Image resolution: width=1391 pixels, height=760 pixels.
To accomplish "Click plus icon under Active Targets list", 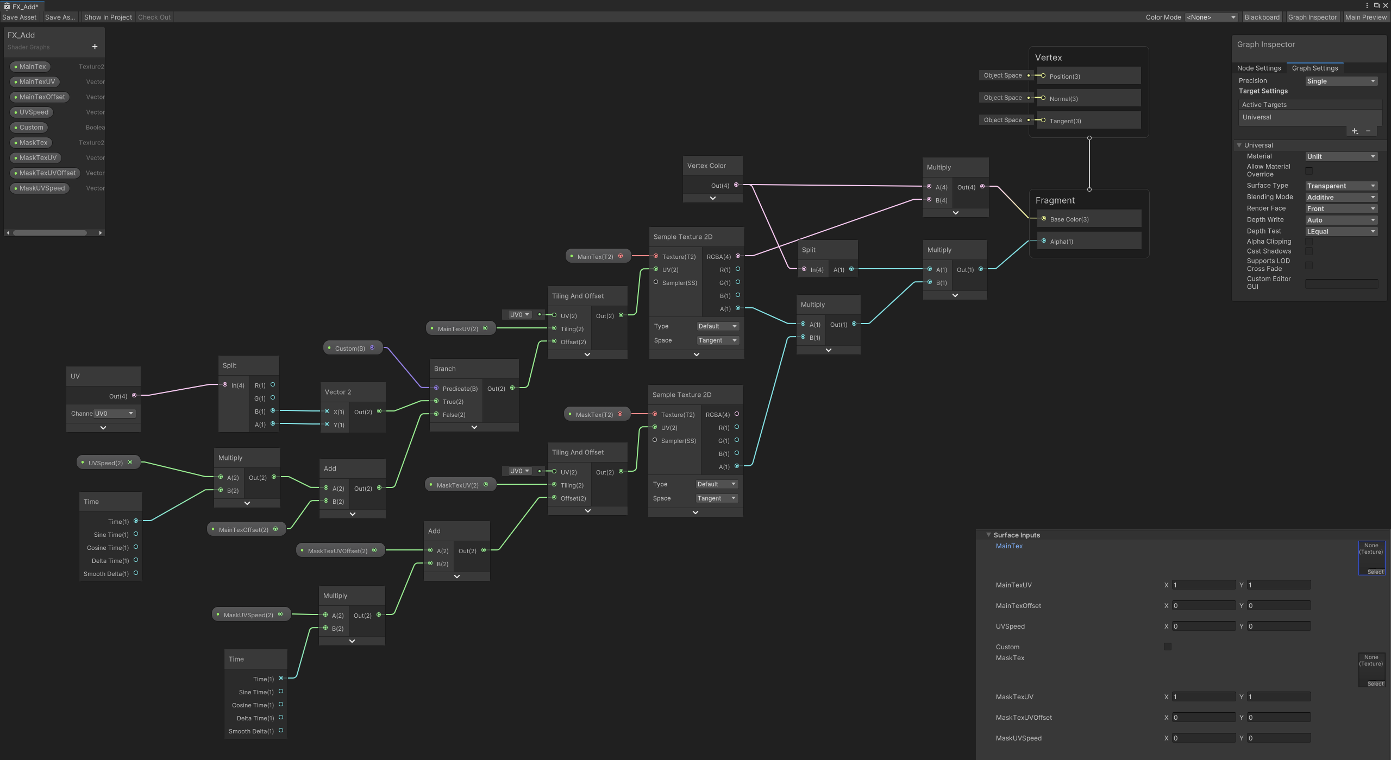I will coord(1355,131).
